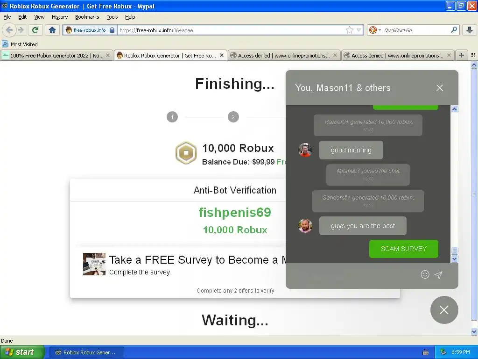Viewport: 478px width, 359px height.
Task: Open the Help menu
Action: pyautogui.click(x=130, y=17)
